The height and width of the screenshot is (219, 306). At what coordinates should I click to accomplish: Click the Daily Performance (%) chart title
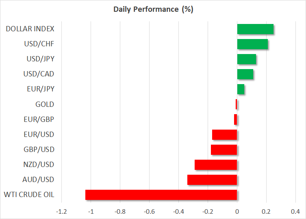[153, 10]
